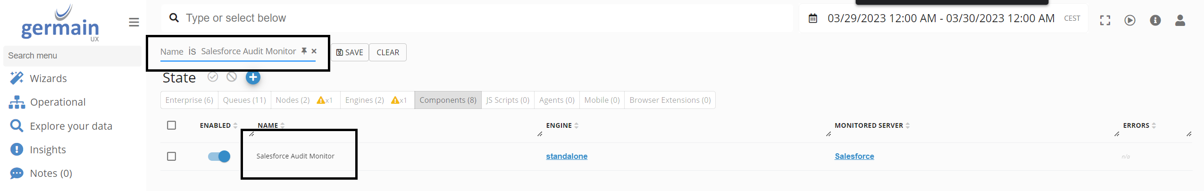Check the Salesforce Audit Monitor row checkbox

172,157
